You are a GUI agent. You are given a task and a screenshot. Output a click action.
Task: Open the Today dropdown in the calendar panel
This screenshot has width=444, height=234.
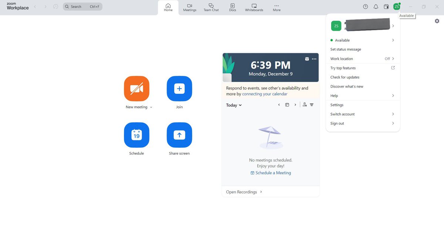[x=234, y=105]
